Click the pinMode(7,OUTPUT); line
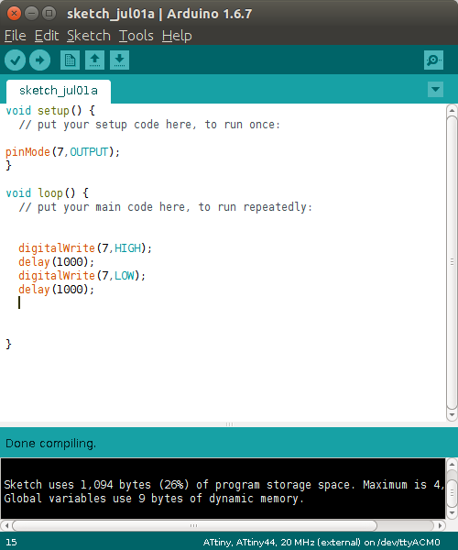This screenshot has width=458, height=550. (62, 152)
